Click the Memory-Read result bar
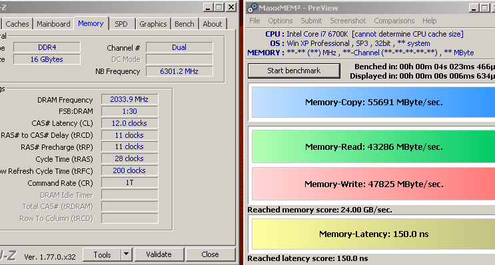This screenshot has width=495, height=265. pyautogui.click(x=374, y=146)
